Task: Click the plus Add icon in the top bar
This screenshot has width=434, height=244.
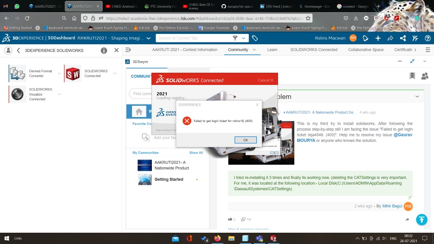Action: (378, 38)
